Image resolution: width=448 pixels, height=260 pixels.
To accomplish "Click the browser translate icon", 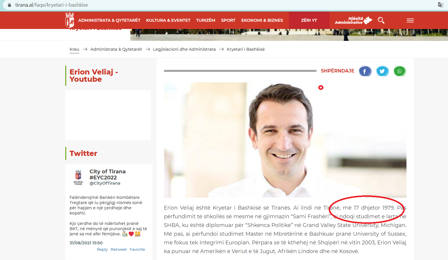I will 440,5.
